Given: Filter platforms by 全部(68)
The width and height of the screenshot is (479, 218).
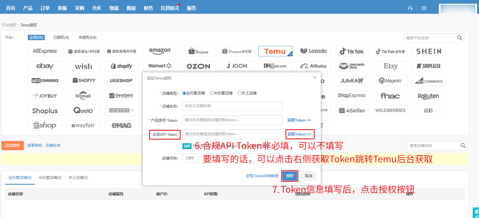Looking at the screenshot, I should click(x=36, y=37).
